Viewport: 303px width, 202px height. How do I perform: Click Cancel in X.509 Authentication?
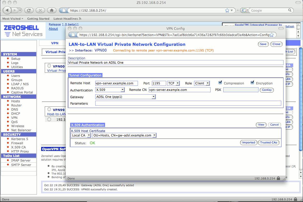pyautogui.click(x=274, y=125)
